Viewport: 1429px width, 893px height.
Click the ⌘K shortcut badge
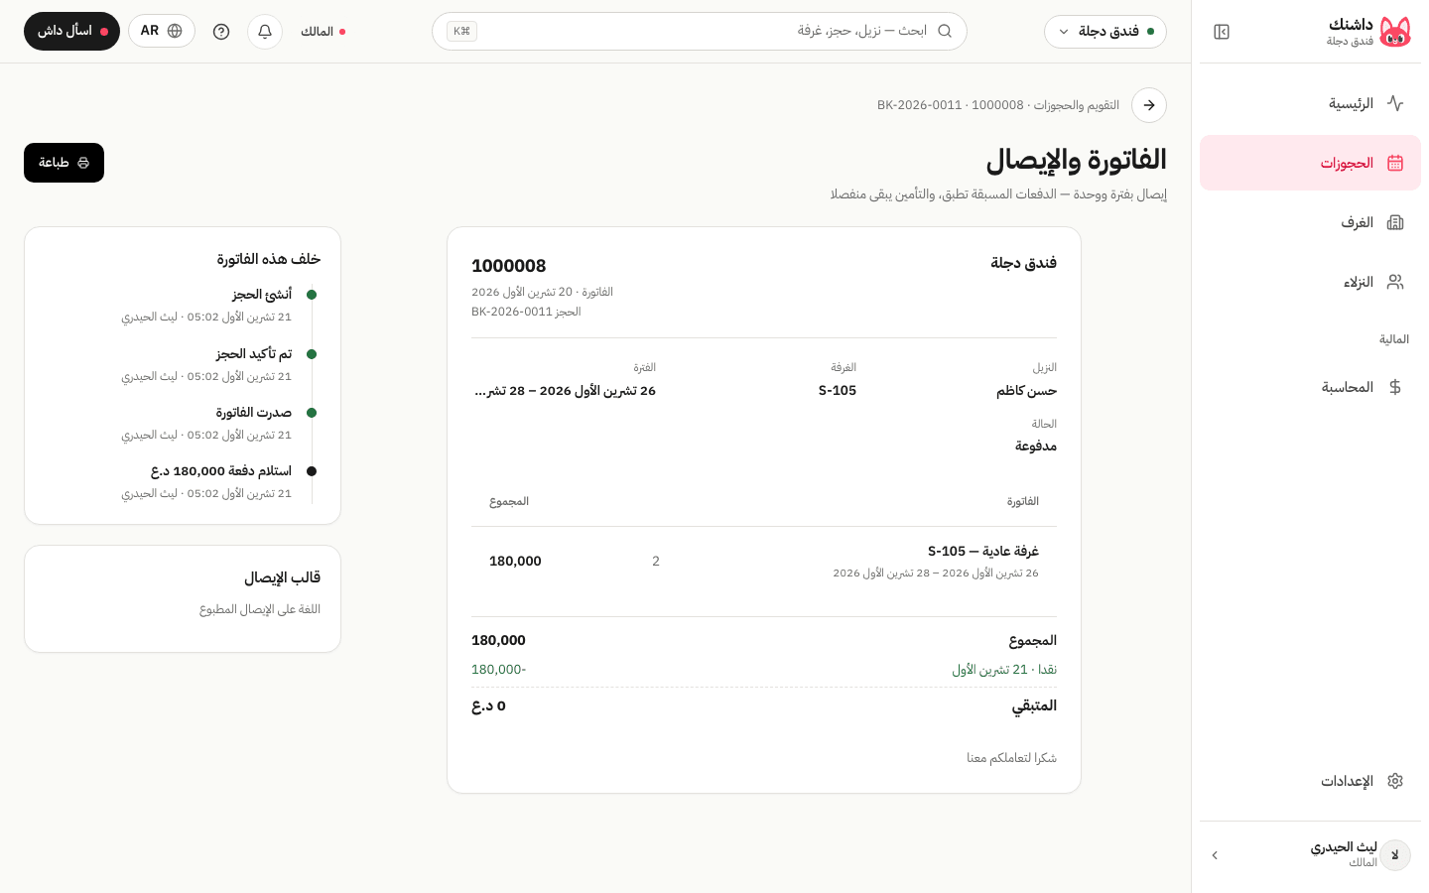(x=462, y=31)
